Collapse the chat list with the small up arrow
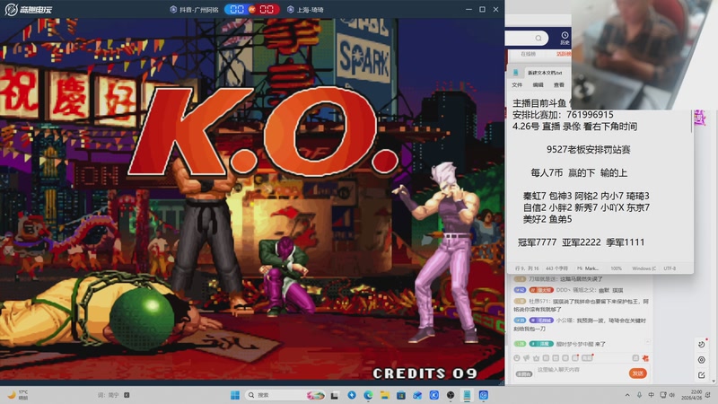The image size is (718, 404). (647, 342)
